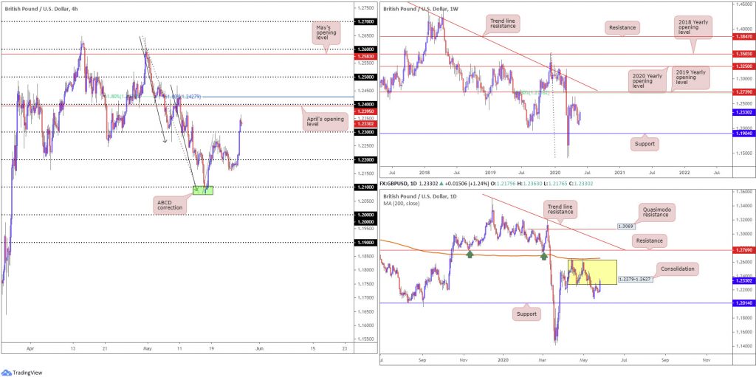
Task: Select the 1.3250 price label
Action: click(743, 66)
